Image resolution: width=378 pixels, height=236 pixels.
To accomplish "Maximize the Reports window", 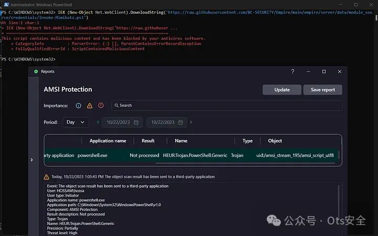I will 324,71.
